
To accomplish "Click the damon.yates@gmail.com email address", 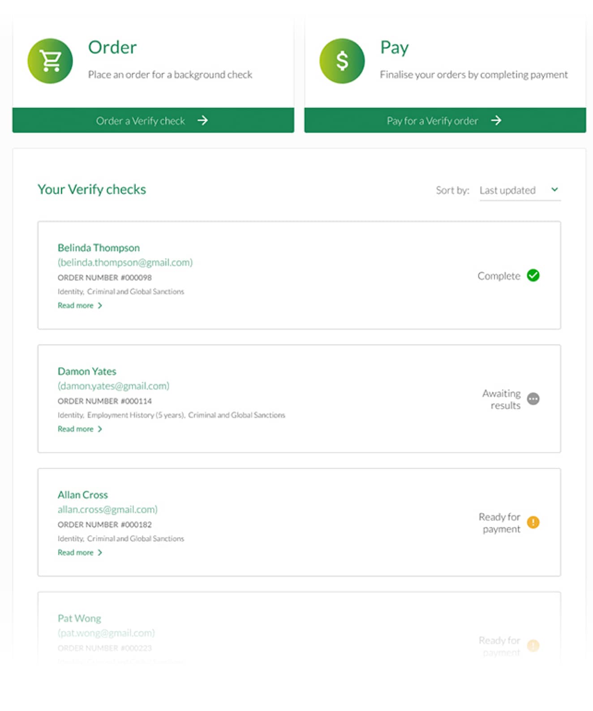I will point(113,386).
